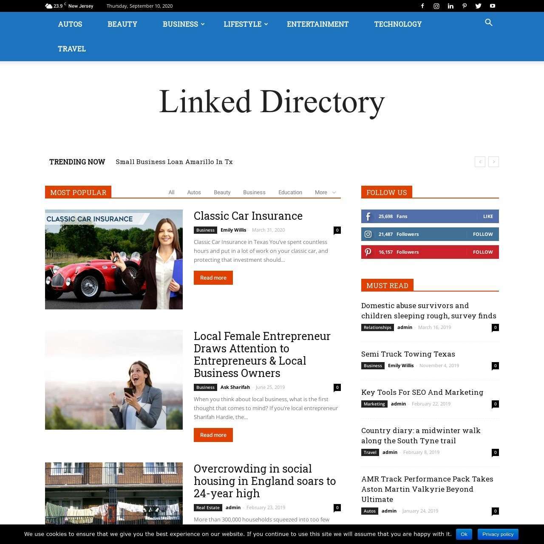
Task: Select the All filter tab
Action: [171, 193]
